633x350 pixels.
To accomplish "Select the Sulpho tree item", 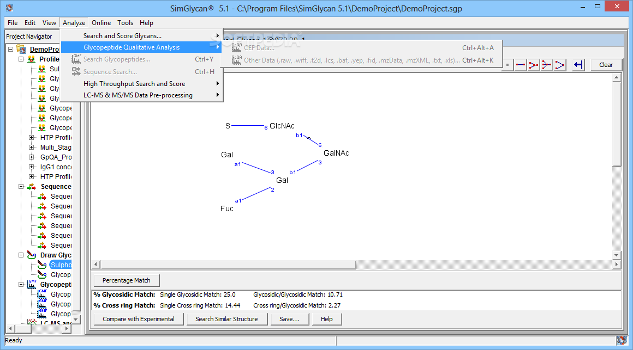I will coord(61,265).
